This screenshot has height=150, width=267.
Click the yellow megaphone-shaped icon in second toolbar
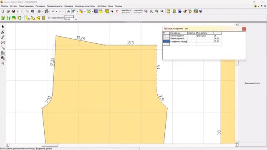[38, 17]
